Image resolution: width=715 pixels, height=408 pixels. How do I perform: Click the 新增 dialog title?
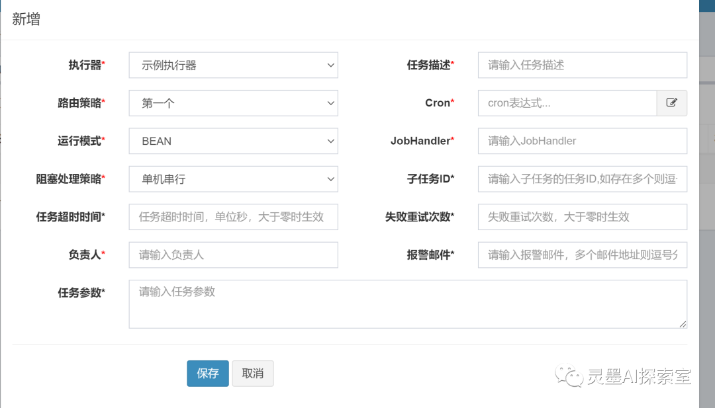(x=26, y=19)
